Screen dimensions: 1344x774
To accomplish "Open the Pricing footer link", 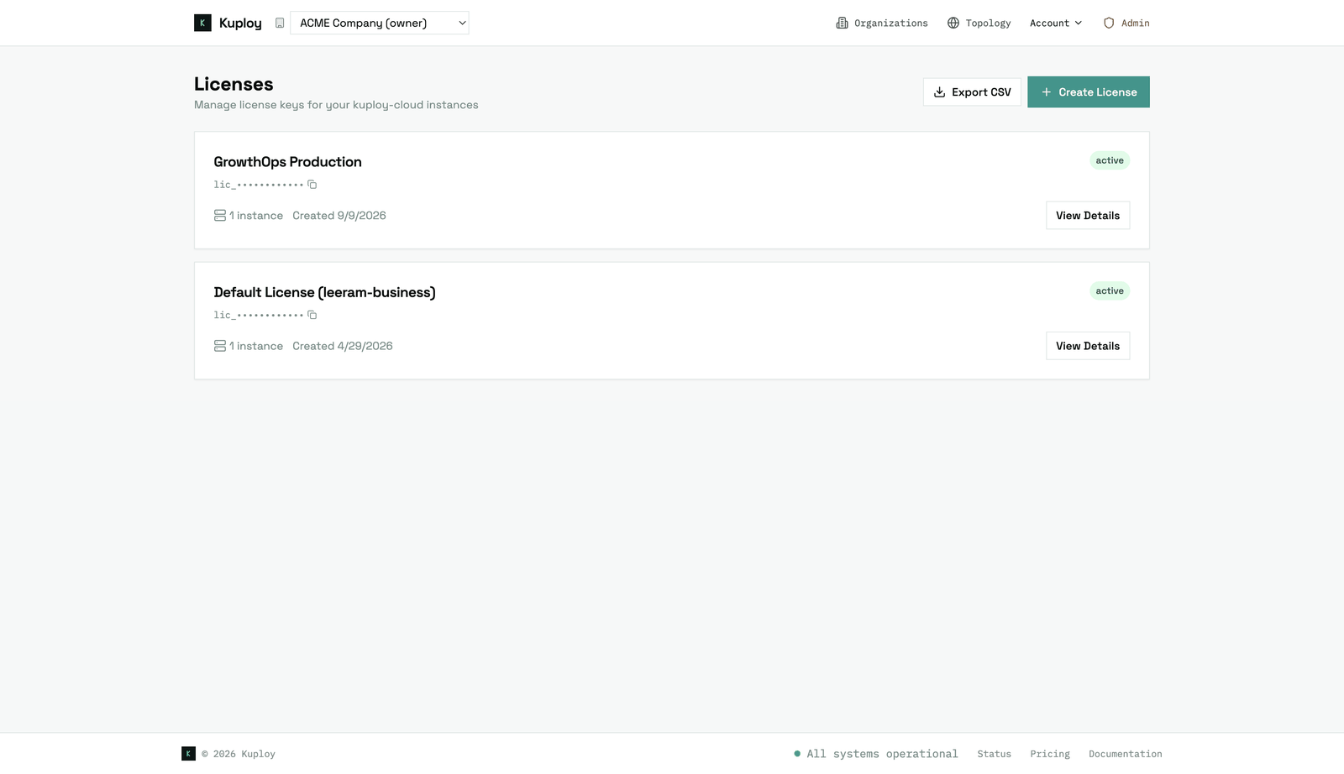I will pos(1050,754).
